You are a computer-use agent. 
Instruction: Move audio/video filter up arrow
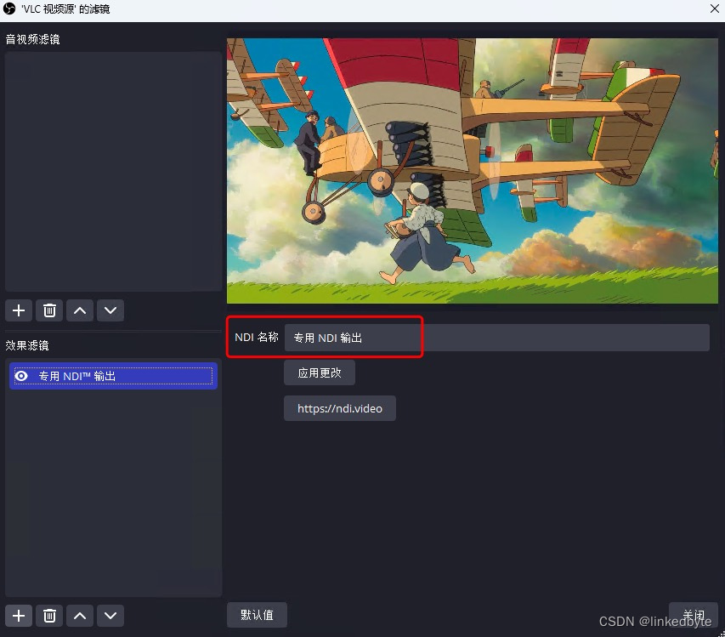pyautogui.click(x=80, y=310)
